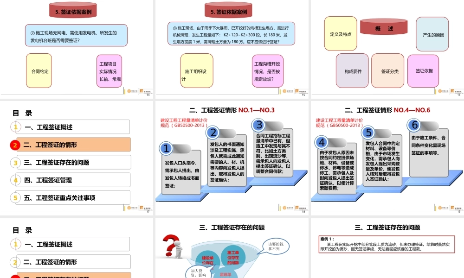Image resolution: width=464 pixels, height=278 pixels.
Task: Select the circled 2 marker in 目录 list
Action: pyautogui.click(x=15, y=145)
